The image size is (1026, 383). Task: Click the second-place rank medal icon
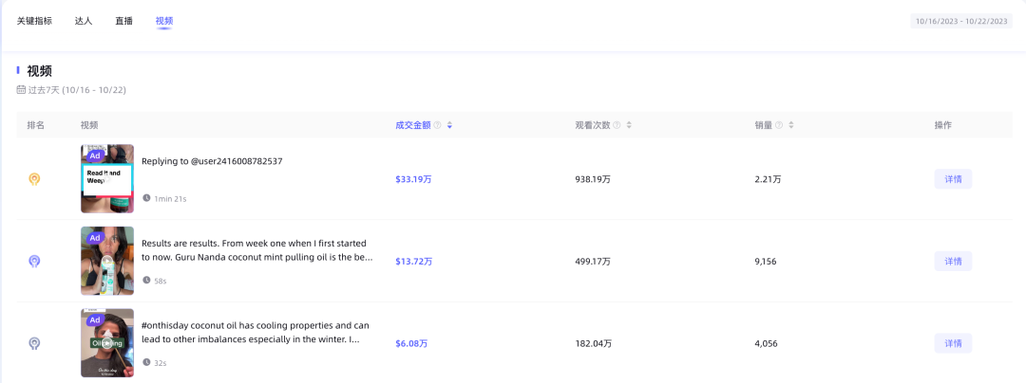click(x=34, y=261)
